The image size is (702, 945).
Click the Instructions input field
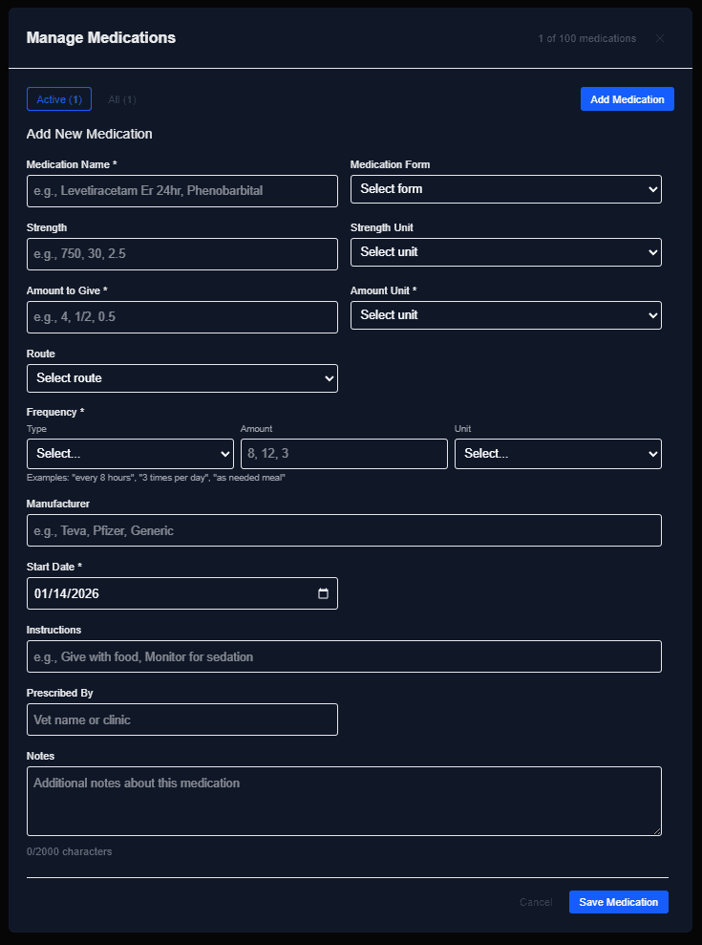coord(344,655)
